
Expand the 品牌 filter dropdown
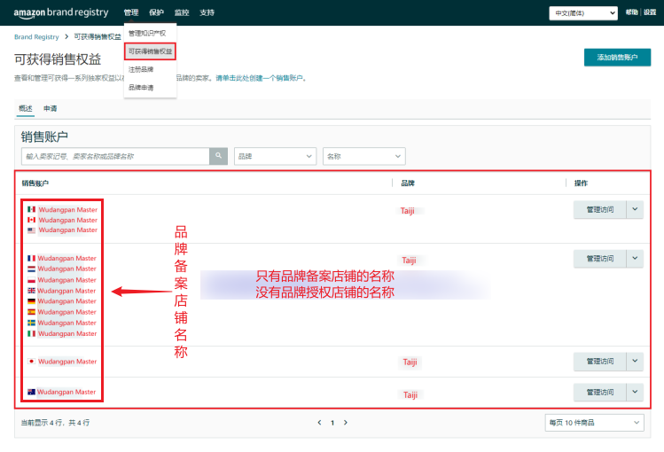(x=275, y=156)
